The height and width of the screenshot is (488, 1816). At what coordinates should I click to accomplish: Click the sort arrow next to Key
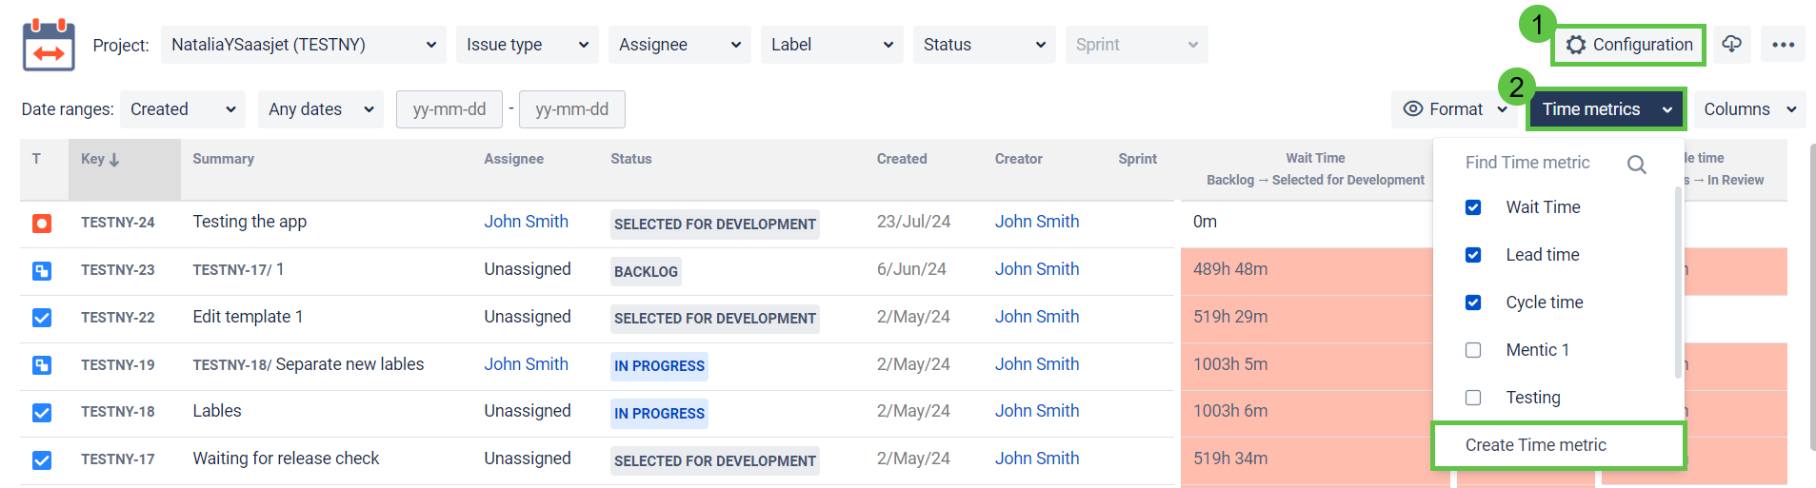click(114, 160)
